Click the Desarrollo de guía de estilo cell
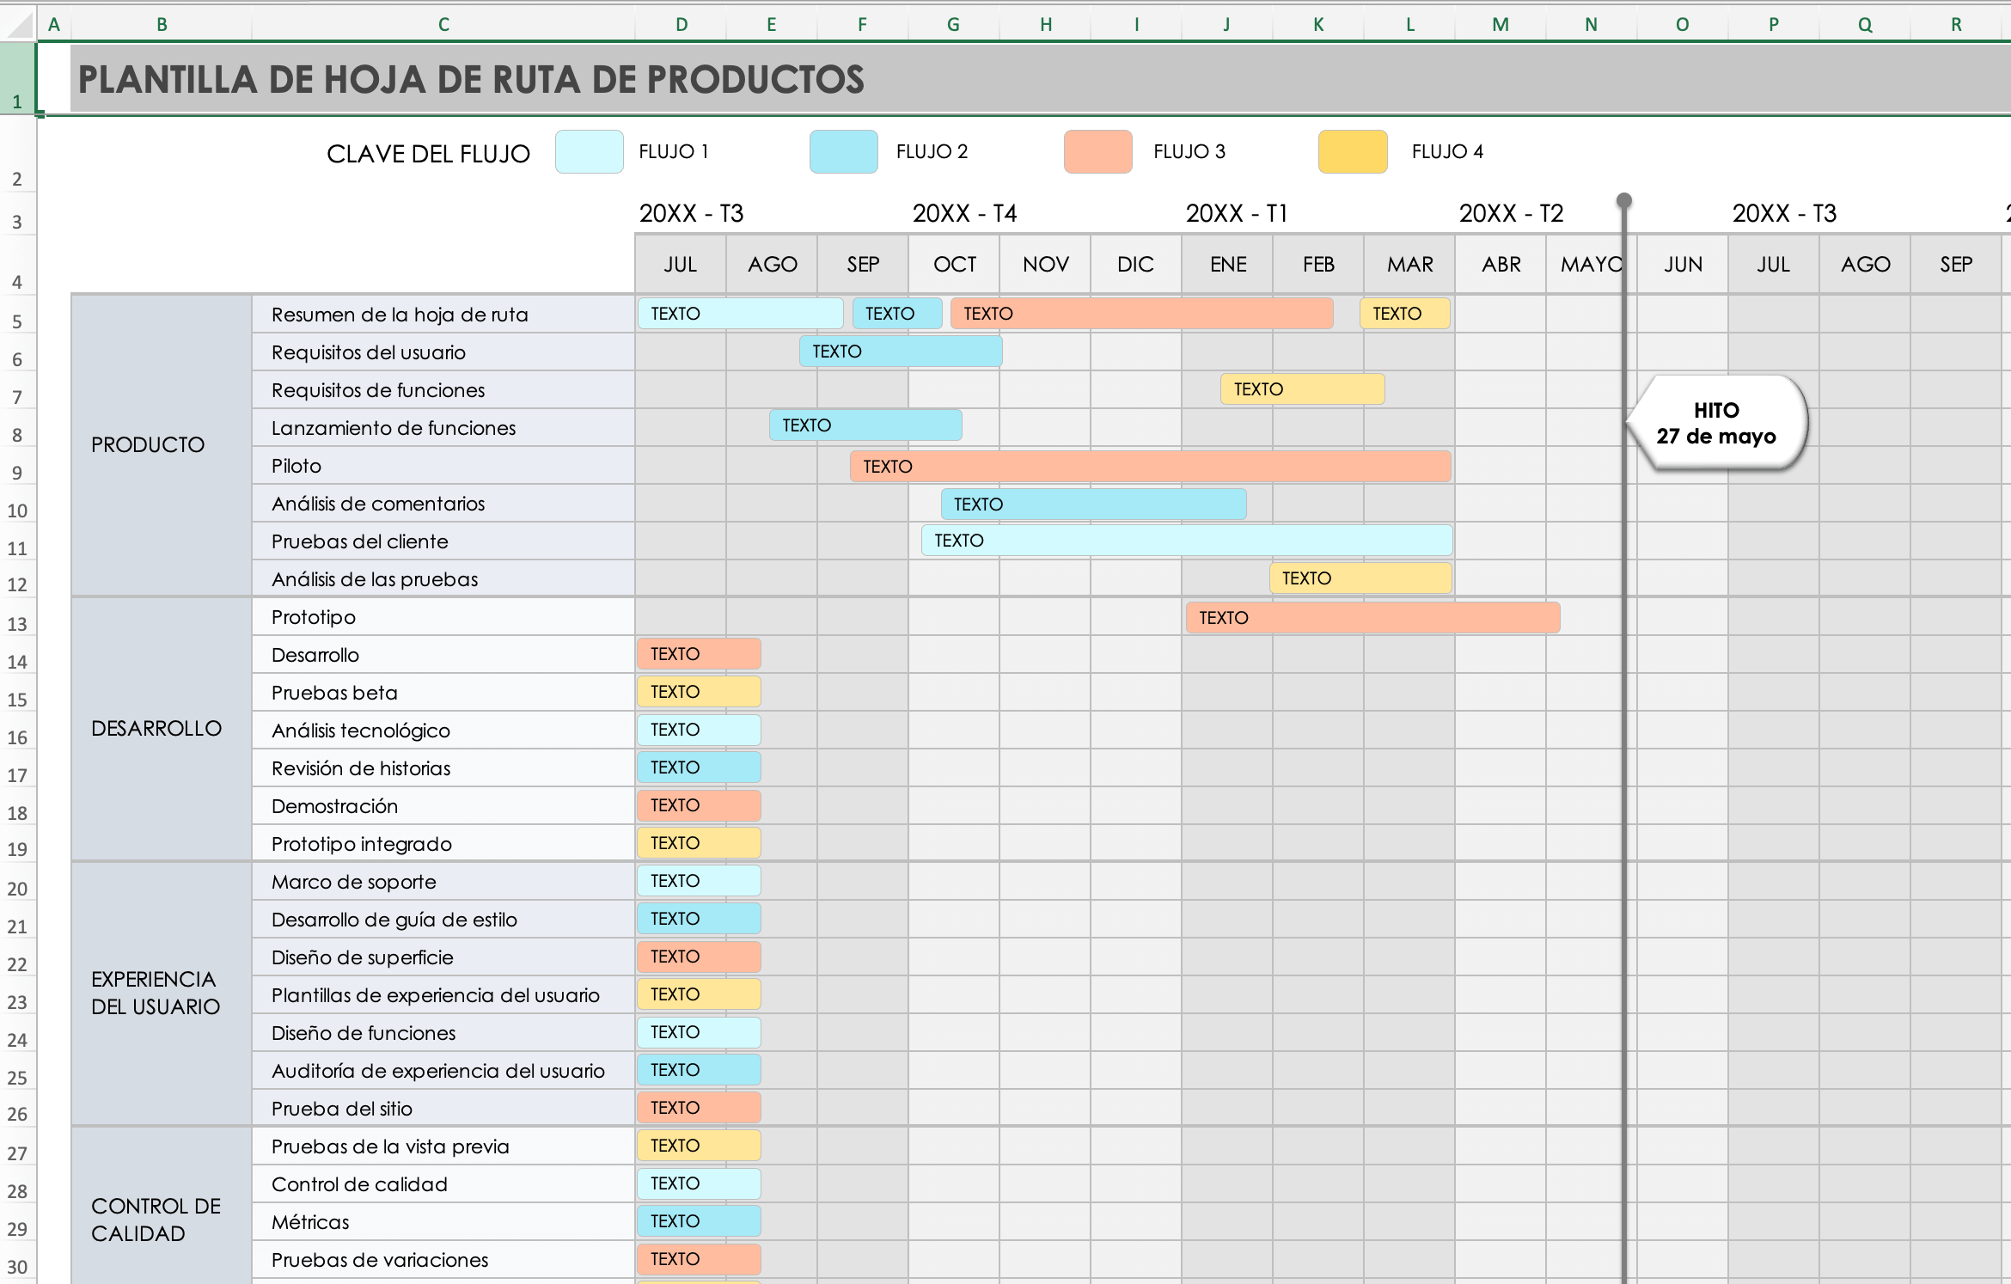This screenshot has width=2011, height=1284. point(443,920)
